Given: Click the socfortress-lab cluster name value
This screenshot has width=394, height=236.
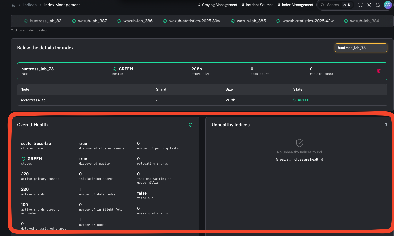Looking at the screenshot, I should (x=36, y=143).
